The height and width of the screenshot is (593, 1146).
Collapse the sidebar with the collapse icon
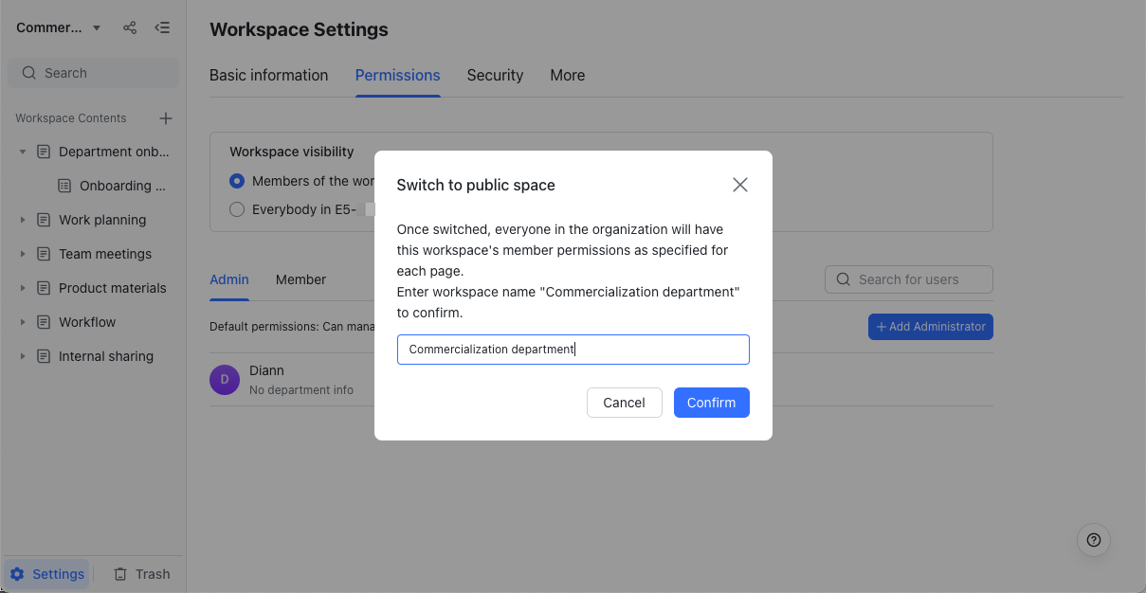(162, 27)
